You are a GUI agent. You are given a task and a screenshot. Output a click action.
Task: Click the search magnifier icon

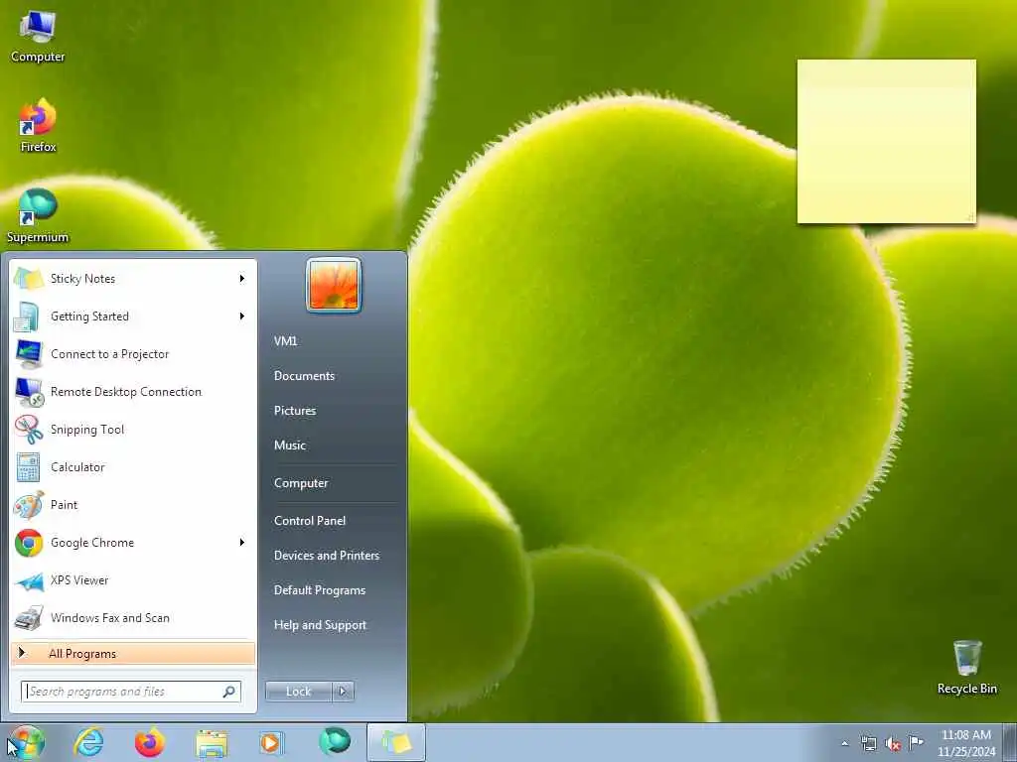[229, 692]
